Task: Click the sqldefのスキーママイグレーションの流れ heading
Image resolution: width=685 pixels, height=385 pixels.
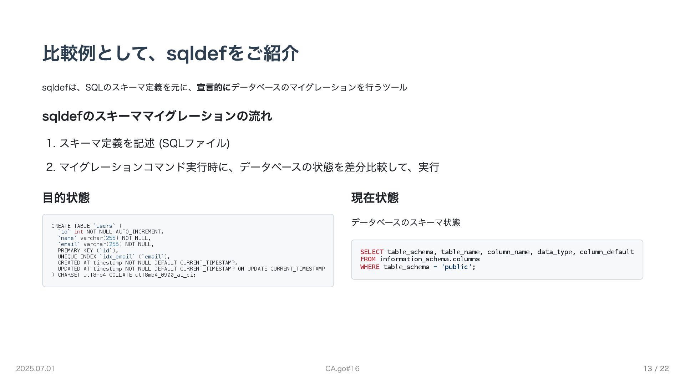Action: [x=157, y=116]
